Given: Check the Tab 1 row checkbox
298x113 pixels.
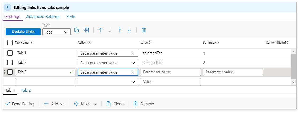Looking at the screenshot, I should [10, 53].
